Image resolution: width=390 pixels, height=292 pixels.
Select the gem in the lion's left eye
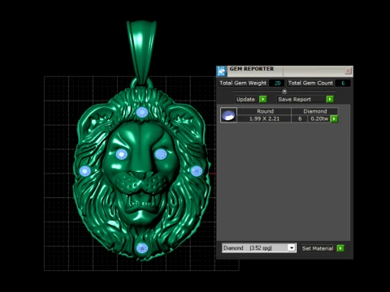(x=122, y=154)
